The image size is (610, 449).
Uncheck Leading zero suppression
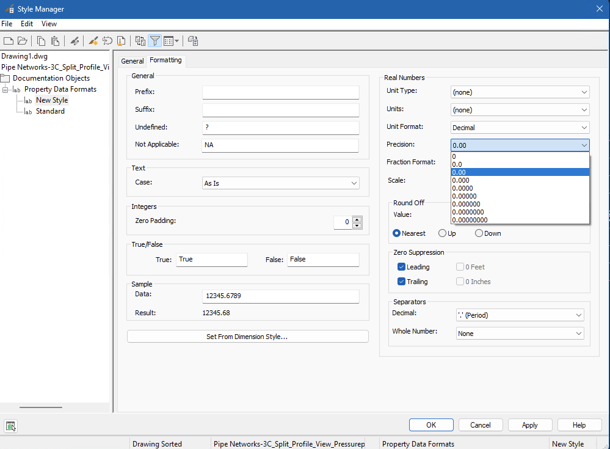(401, 267)
